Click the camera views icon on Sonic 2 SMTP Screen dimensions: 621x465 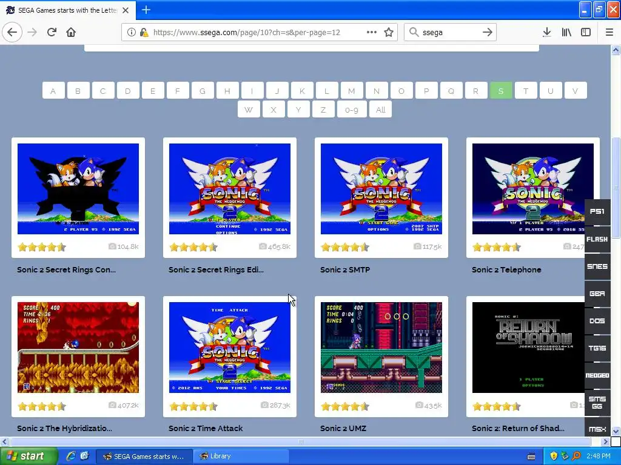[417, 246]
